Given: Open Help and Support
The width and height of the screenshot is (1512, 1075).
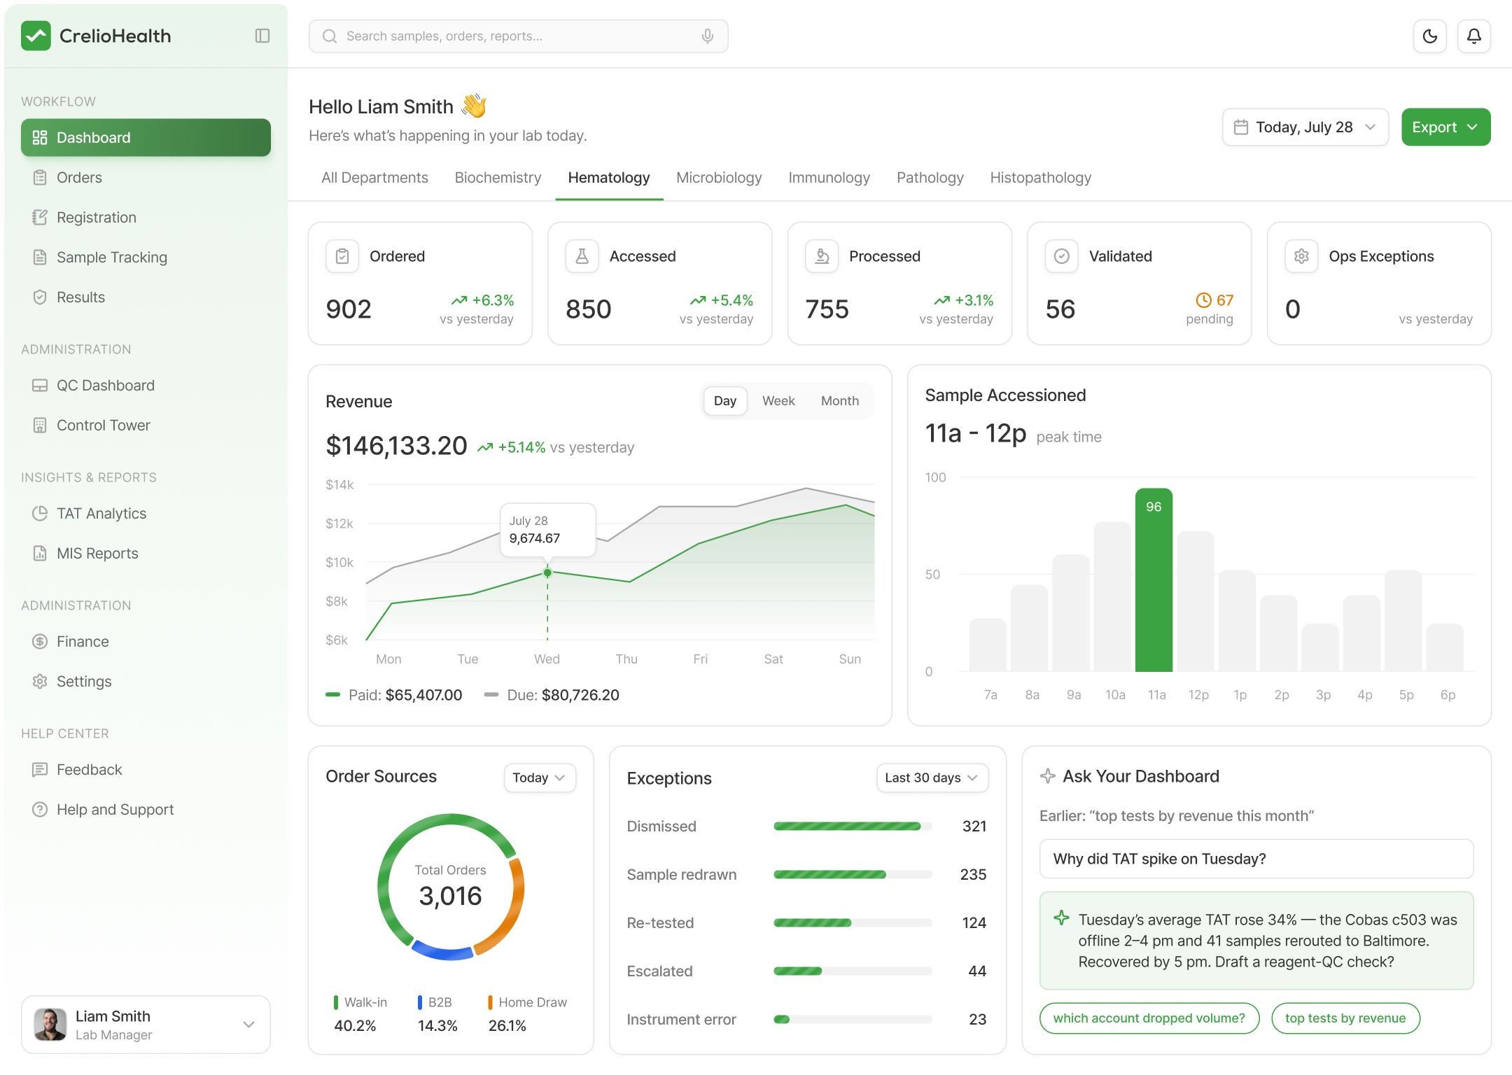Looking at the screenshot, I should click(146, 810).
